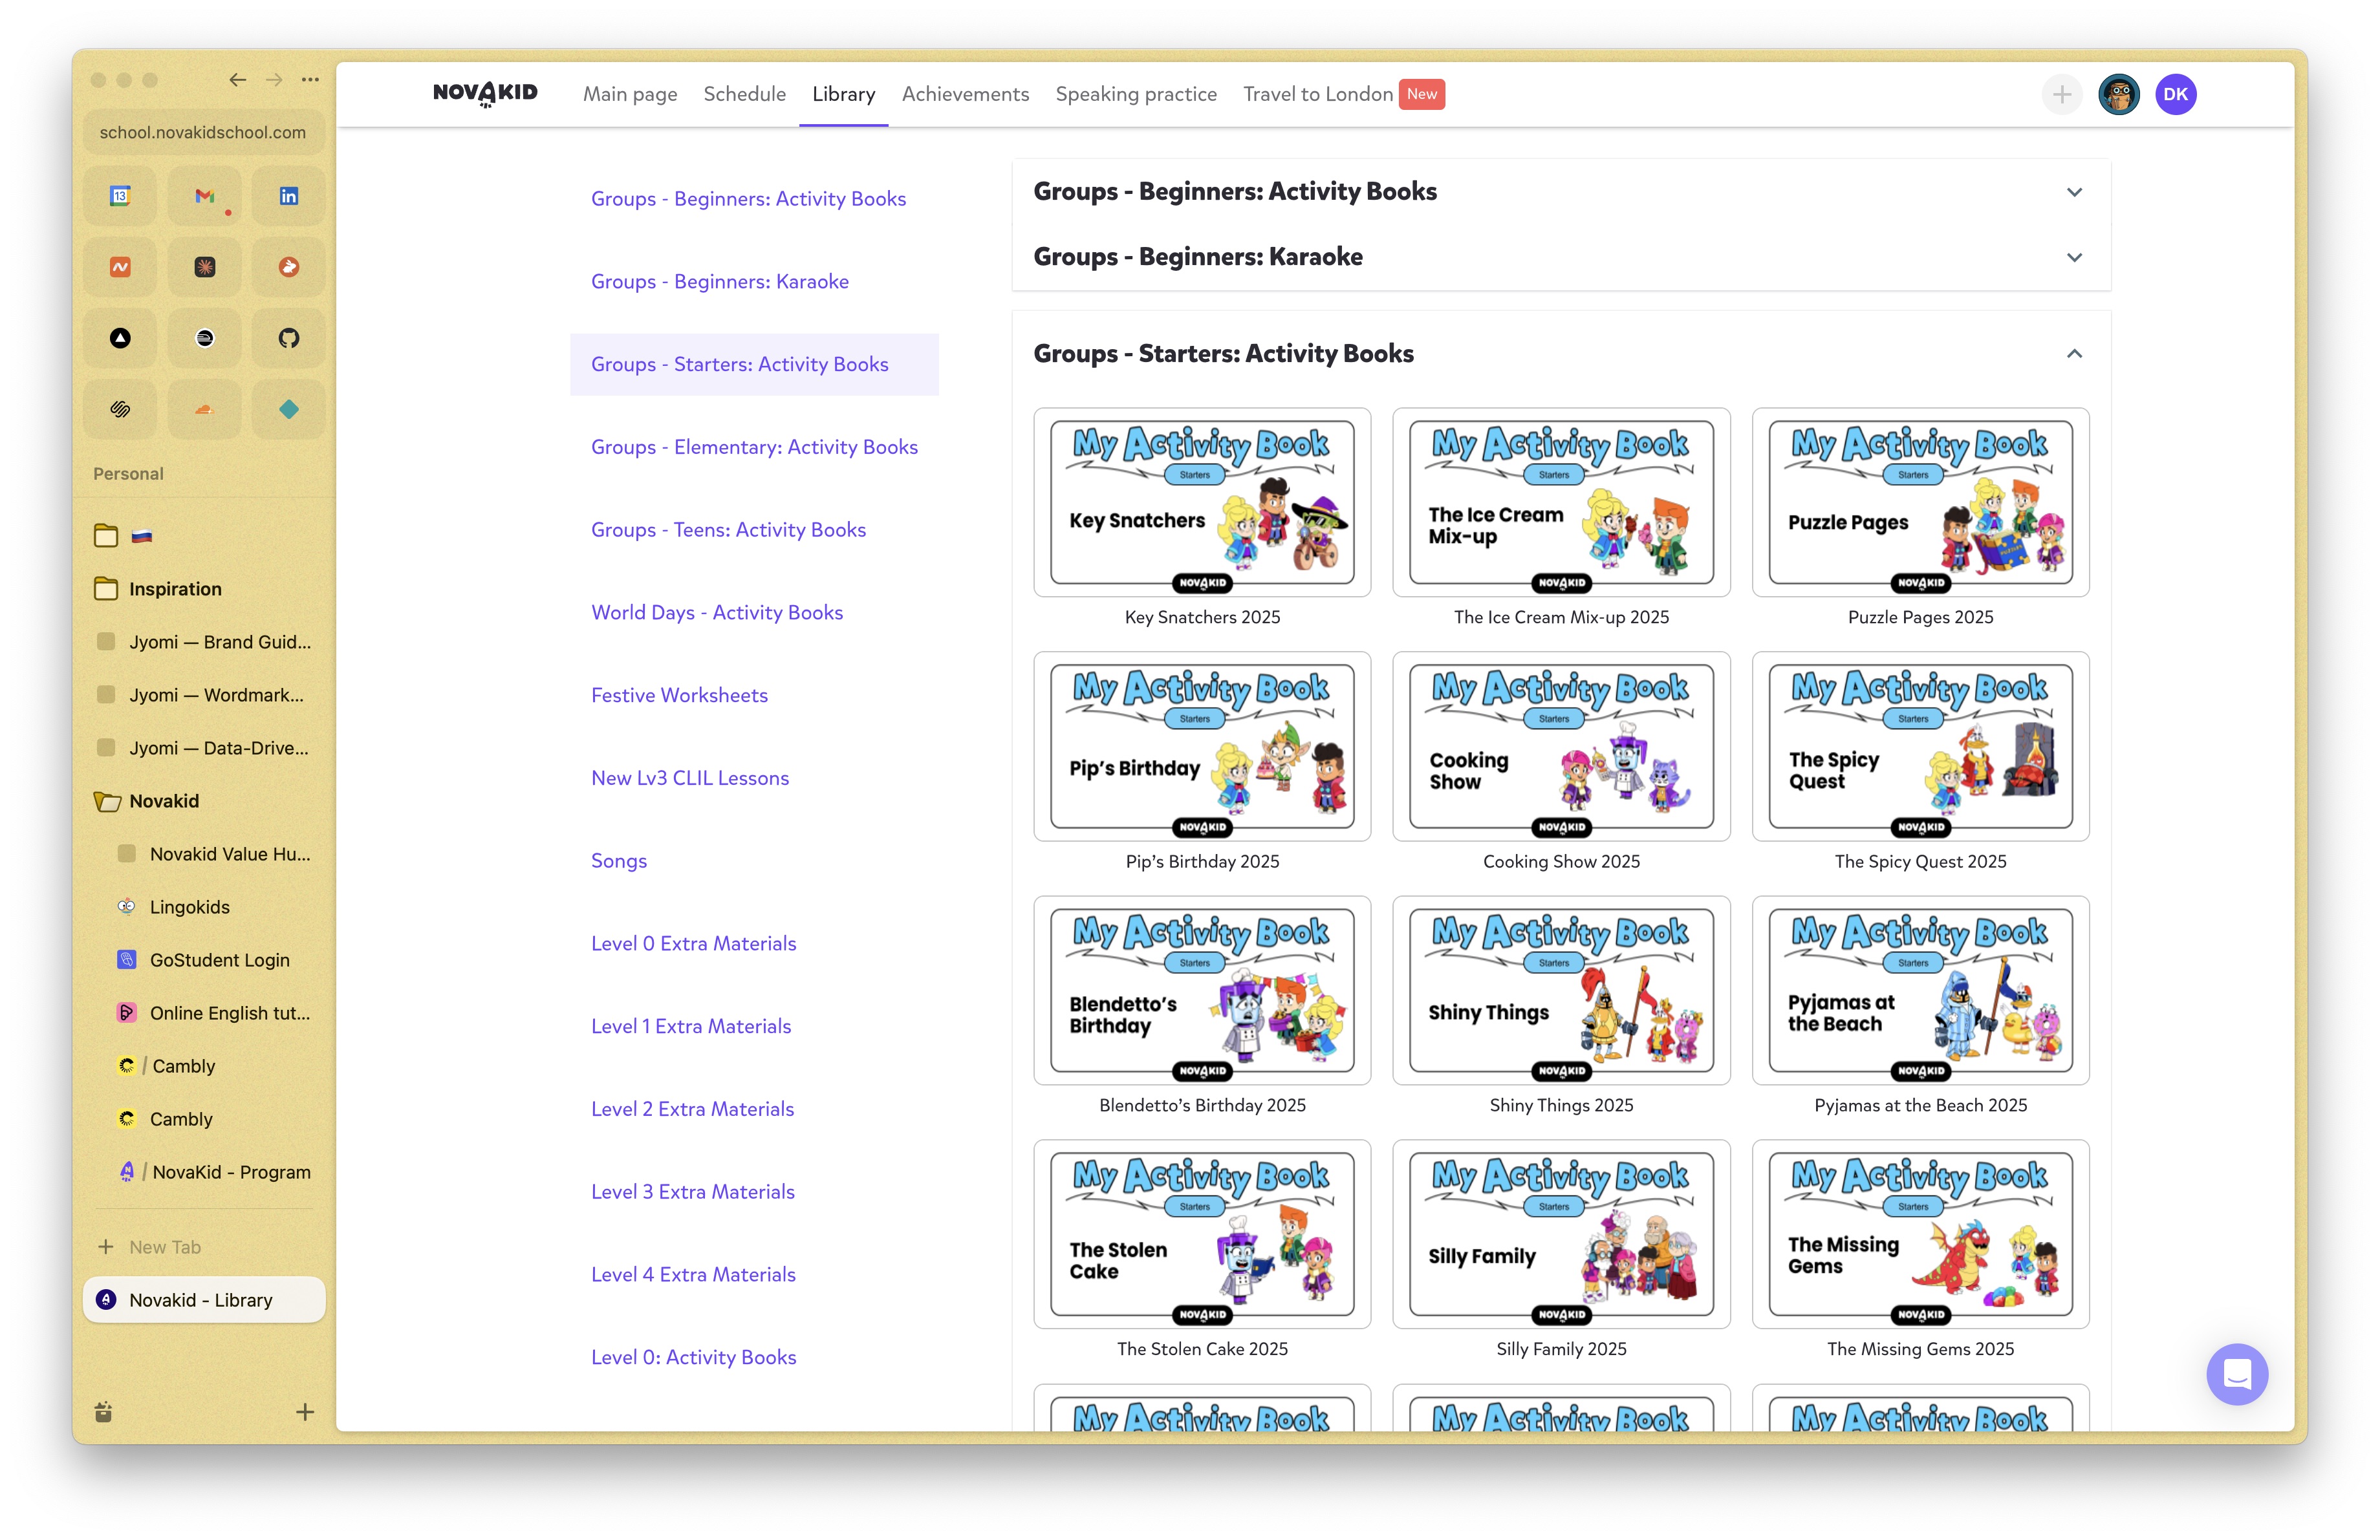Expand Groups - Beginners: Activity Books section
This screenshot has height=1540, width=2380.
2074,192
